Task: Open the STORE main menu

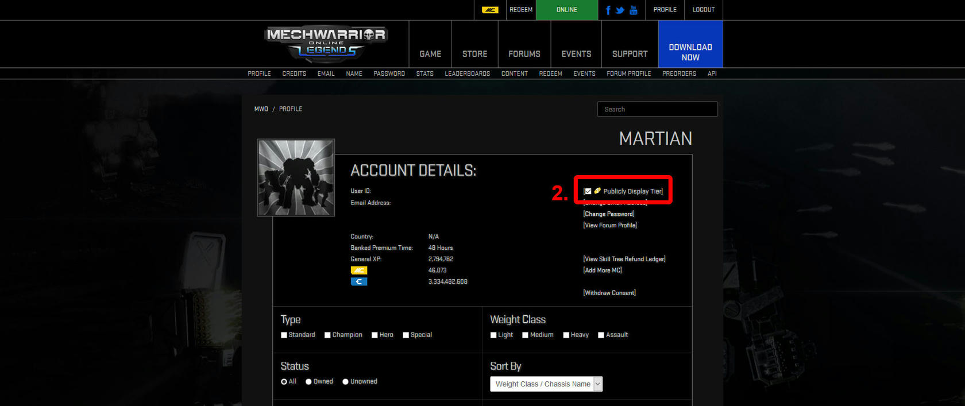Action: tap(474, 54)
